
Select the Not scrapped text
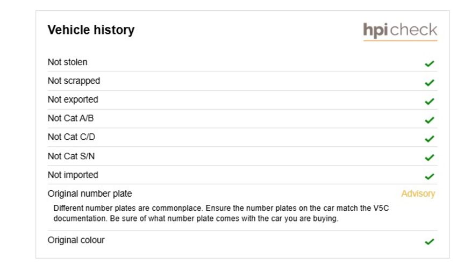pyautogui.click(x=74, y=81)
